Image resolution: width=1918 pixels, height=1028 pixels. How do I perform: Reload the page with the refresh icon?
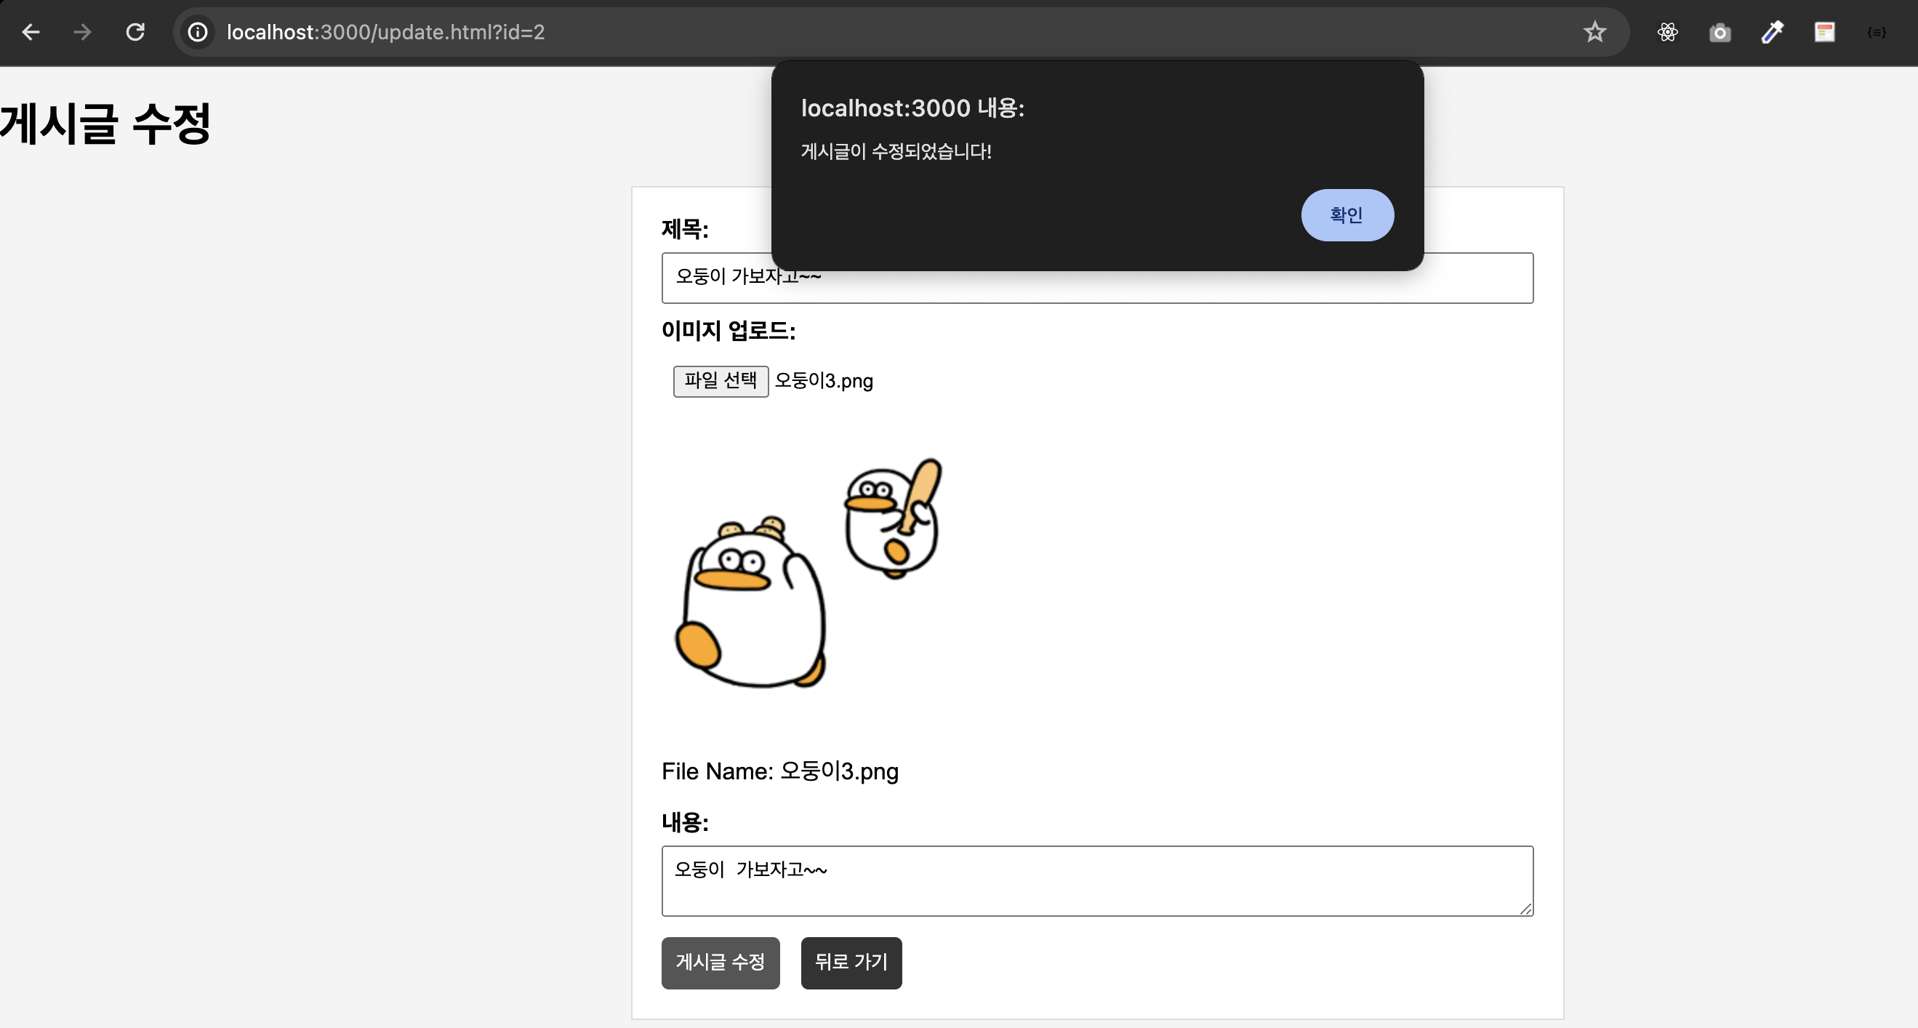pyautogui.click(x=135, y=32)
